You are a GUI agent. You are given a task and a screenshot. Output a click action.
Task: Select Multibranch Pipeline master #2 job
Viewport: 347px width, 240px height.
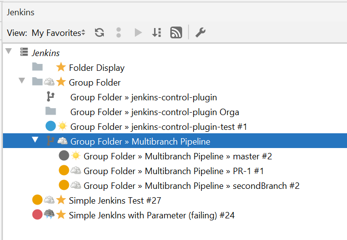pos(178,156)
